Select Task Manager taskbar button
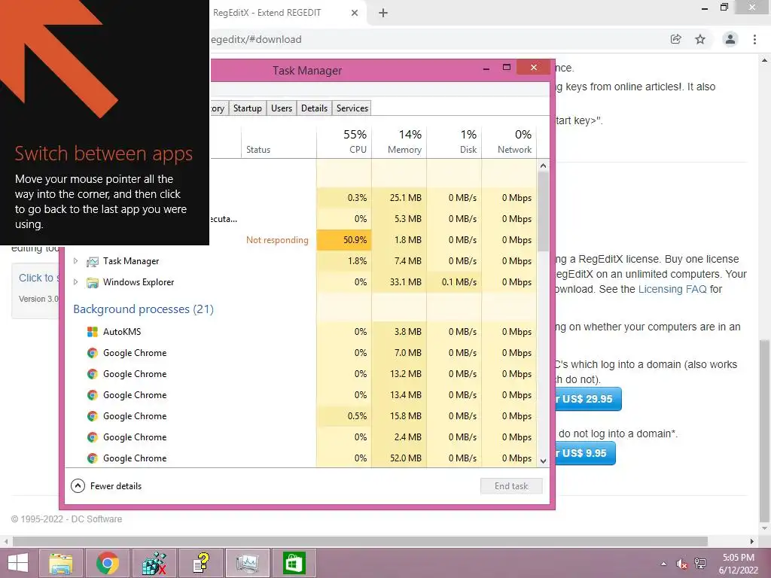This screenshot has height=578, width=771. pos(247,563)
